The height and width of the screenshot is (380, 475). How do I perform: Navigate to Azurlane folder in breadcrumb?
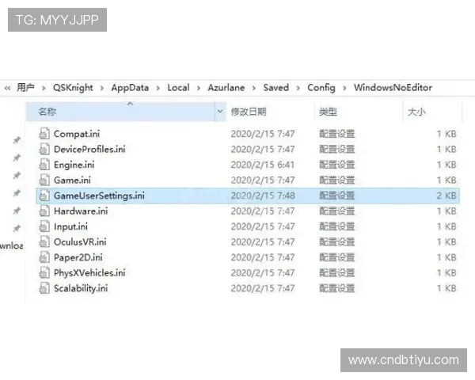pyautogui.click(x=225, y=88)
